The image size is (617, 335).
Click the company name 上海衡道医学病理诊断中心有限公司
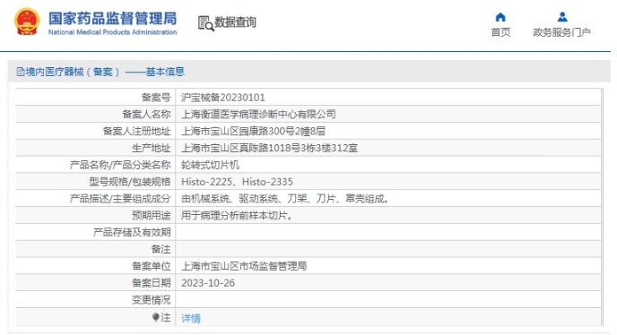pyautogui.click(x=258, y=115)
